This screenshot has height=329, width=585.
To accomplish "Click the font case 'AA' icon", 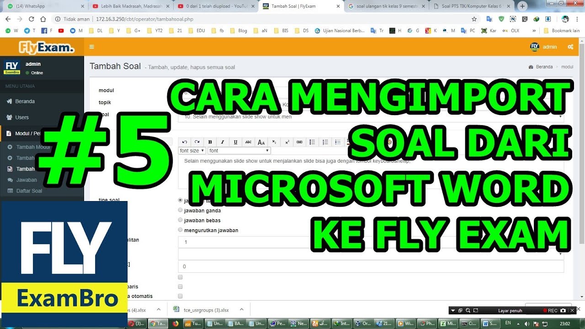I will (x=261, y=142).
